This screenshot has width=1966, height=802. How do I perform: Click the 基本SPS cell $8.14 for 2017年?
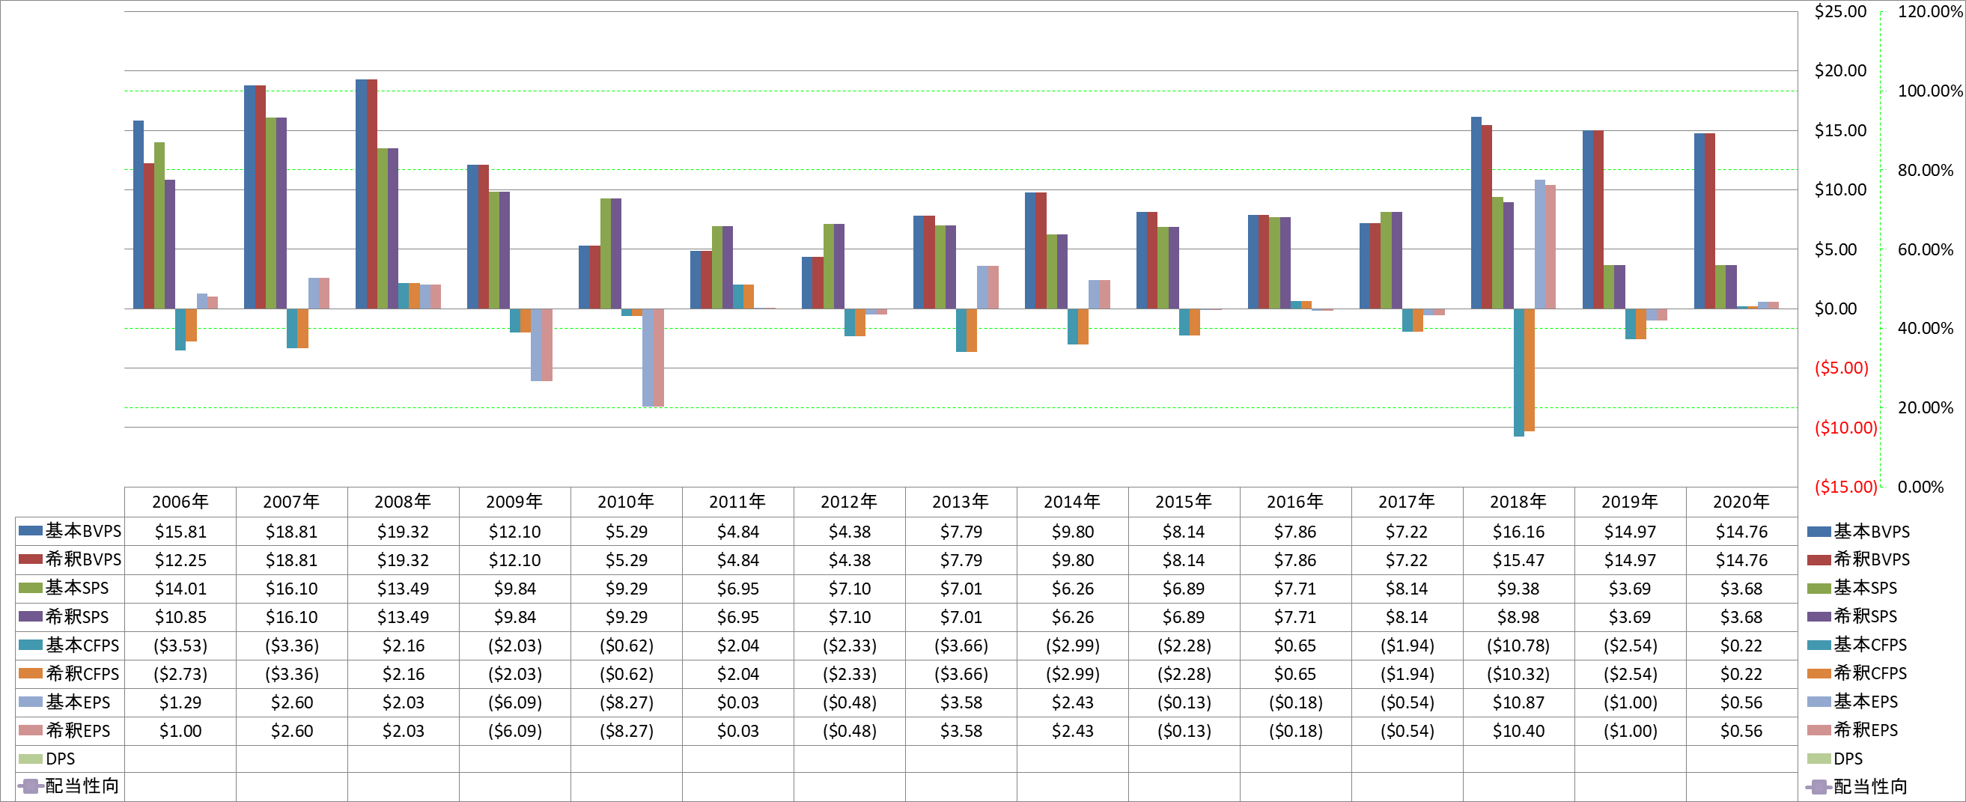[x=1407, y=589]
